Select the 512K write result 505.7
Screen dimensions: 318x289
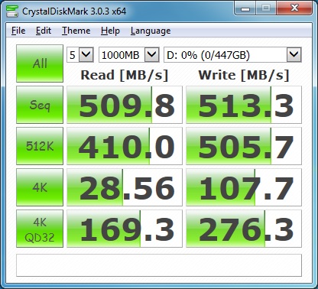pyautogui.click(x=244, y=146)
